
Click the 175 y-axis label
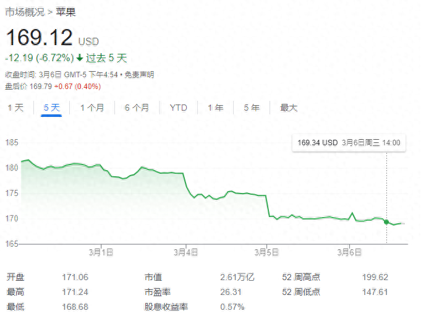pyautogui.click(x=12, y=193)
